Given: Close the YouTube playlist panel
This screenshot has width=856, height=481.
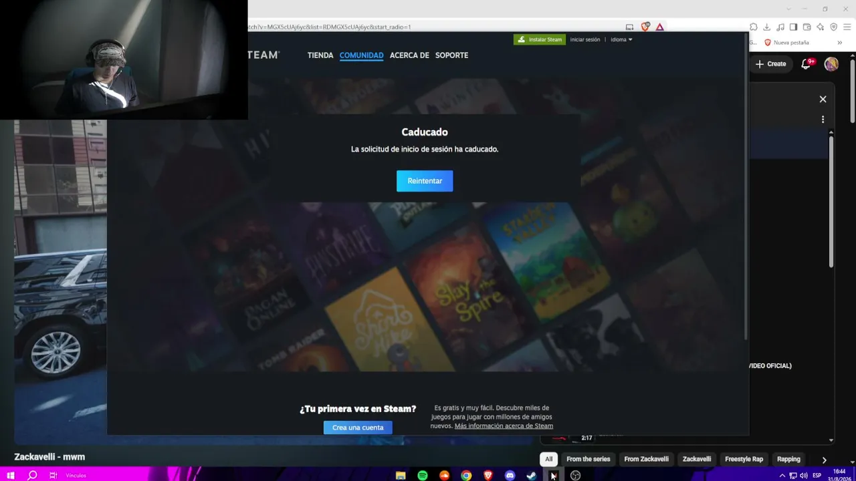Looking at the screenshot, I should point(823,99).
